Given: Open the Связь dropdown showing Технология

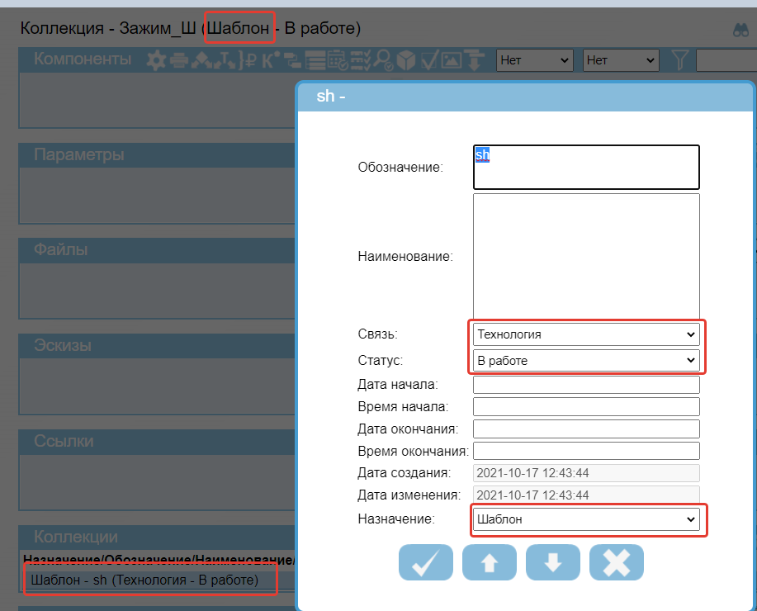Looking at the screenshot, I should pyautogui.click(x=586, y=334).
